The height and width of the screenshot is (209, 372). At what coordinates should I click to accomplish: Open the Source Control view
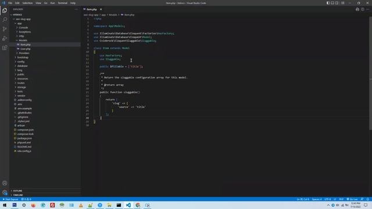pos(5,29)
